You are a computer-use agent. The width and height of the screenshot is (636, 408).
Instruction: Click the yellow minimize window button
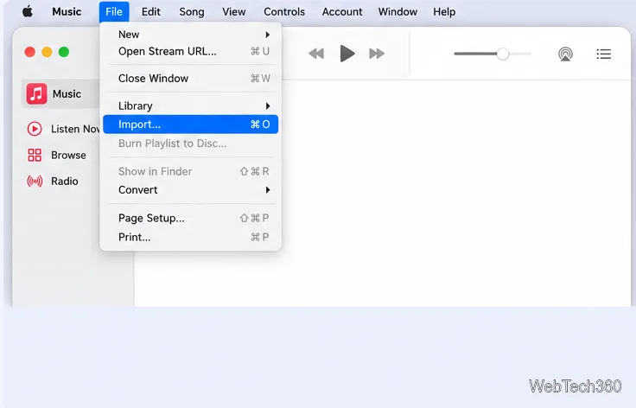point(47,52)
